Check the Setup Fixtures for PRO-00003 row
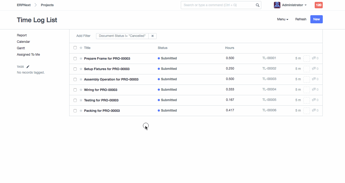The height and width of the screenshot is (183, 345). coord(75,69)
